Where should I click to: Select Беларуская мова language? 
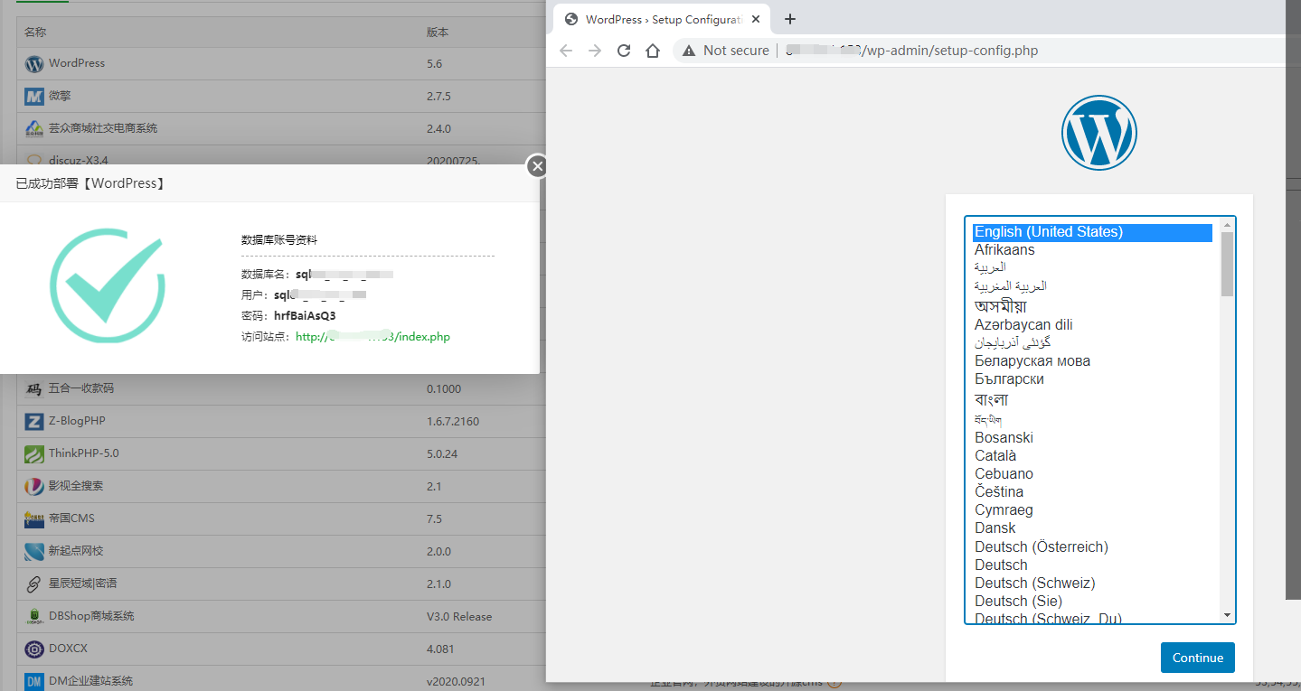tap(1032, 361)
